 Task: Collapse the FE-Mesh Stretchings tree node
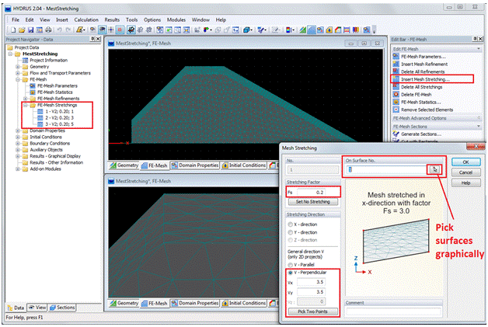[26, 105]
